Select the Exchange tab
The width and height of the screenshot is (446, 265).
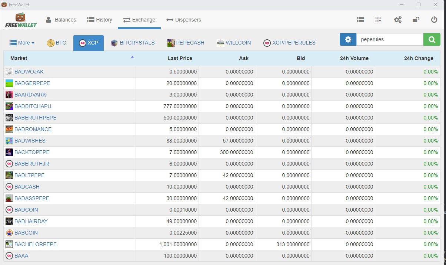[139, 20]
